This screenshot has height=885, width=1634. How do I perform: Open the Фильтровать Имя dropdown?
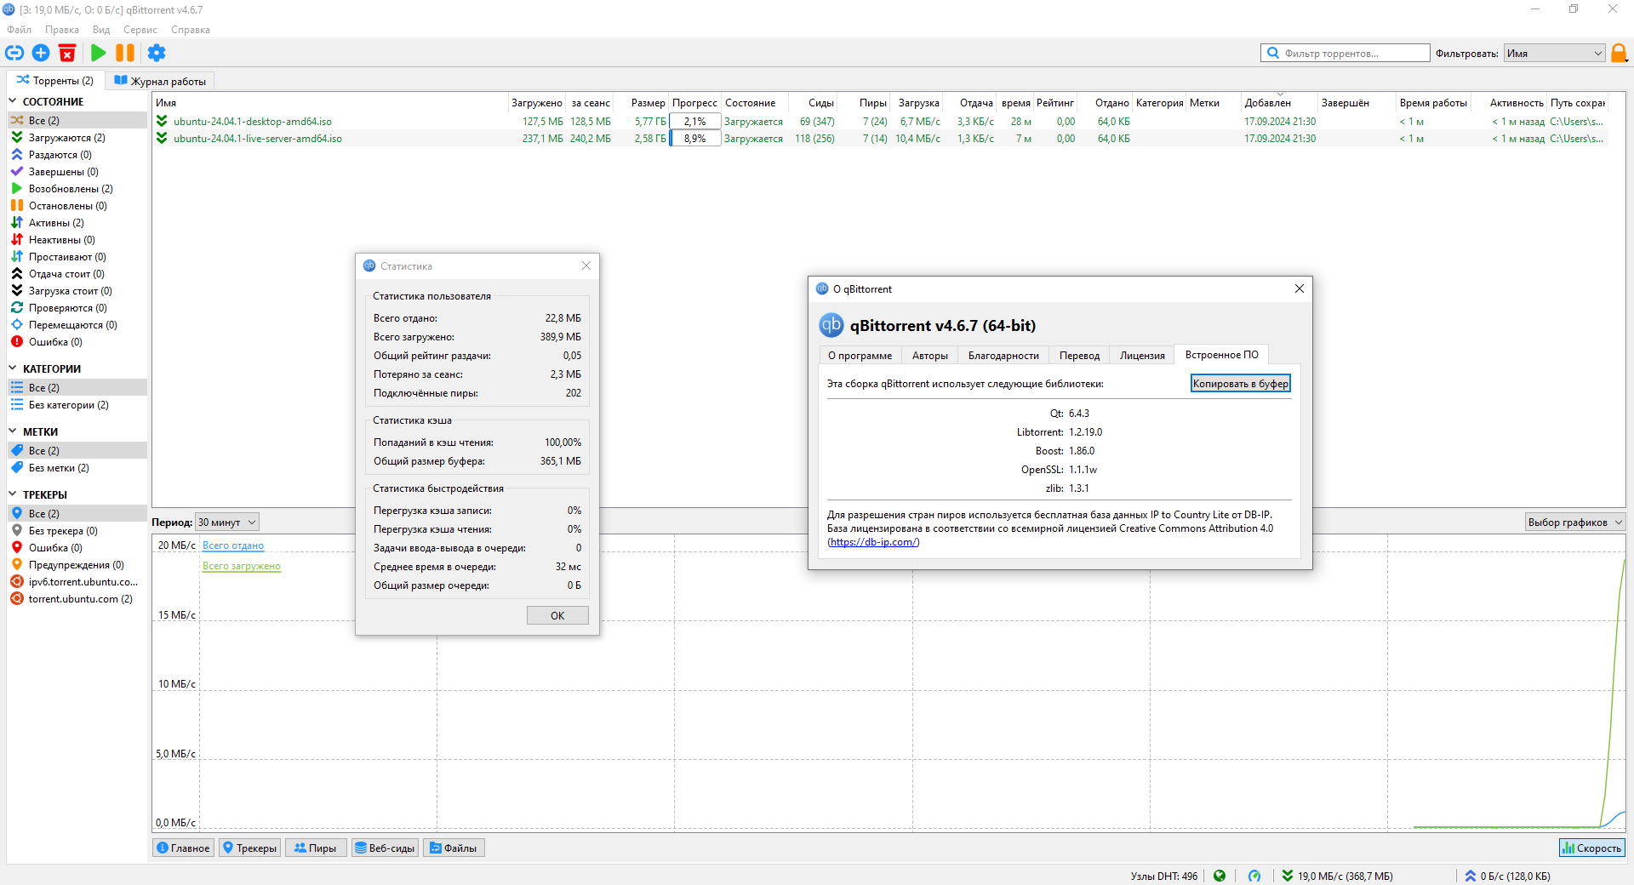point(1554,53)
